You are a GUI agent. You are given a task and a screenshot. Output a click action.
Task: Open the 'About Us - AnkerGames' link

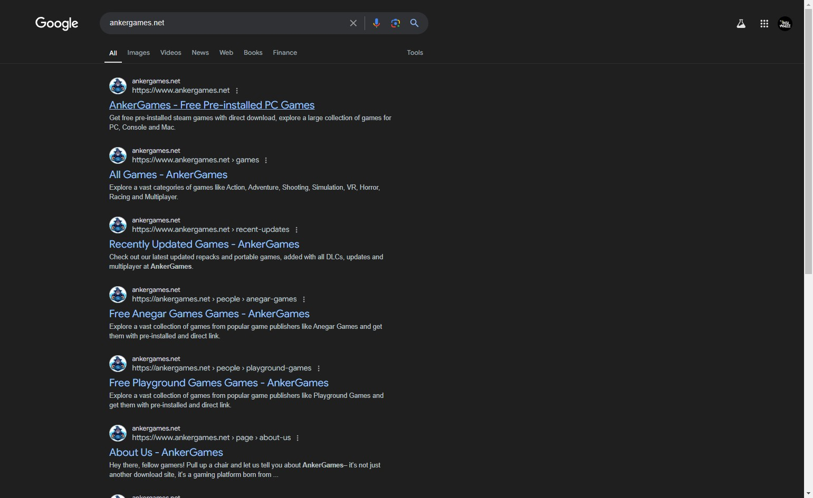tap(166, 452)
